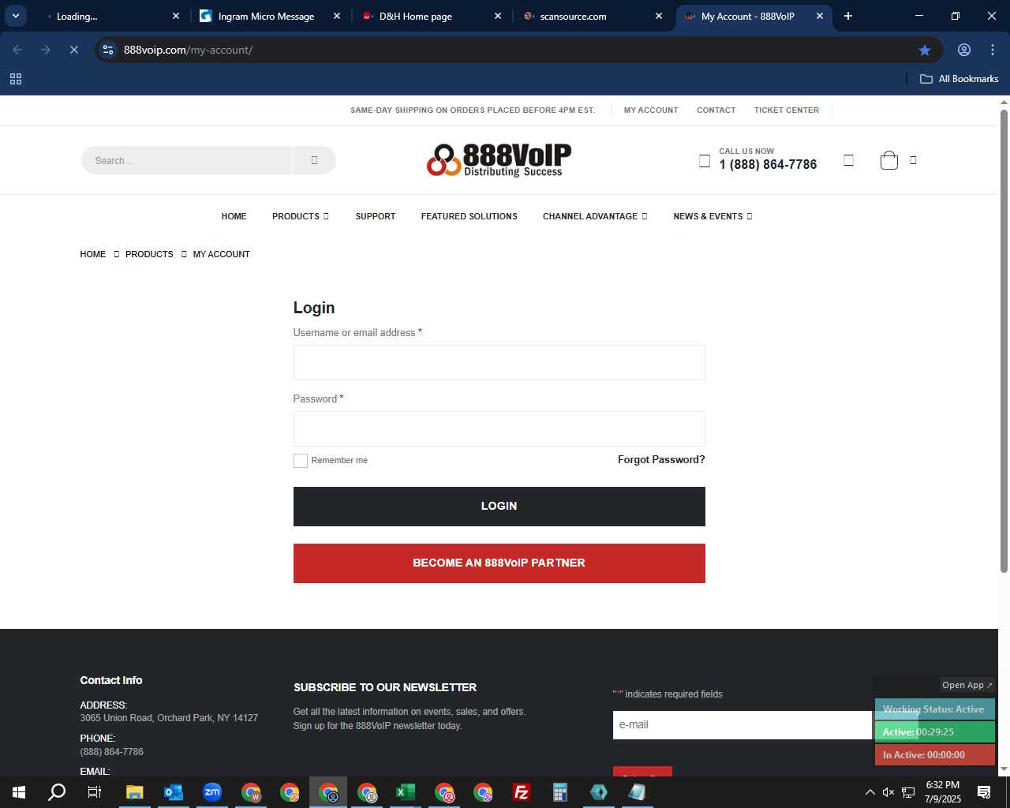1010x808 pixels.
Task: Click the 888VoIP logo
Action: pyautogui.click(x=499, y=160)
